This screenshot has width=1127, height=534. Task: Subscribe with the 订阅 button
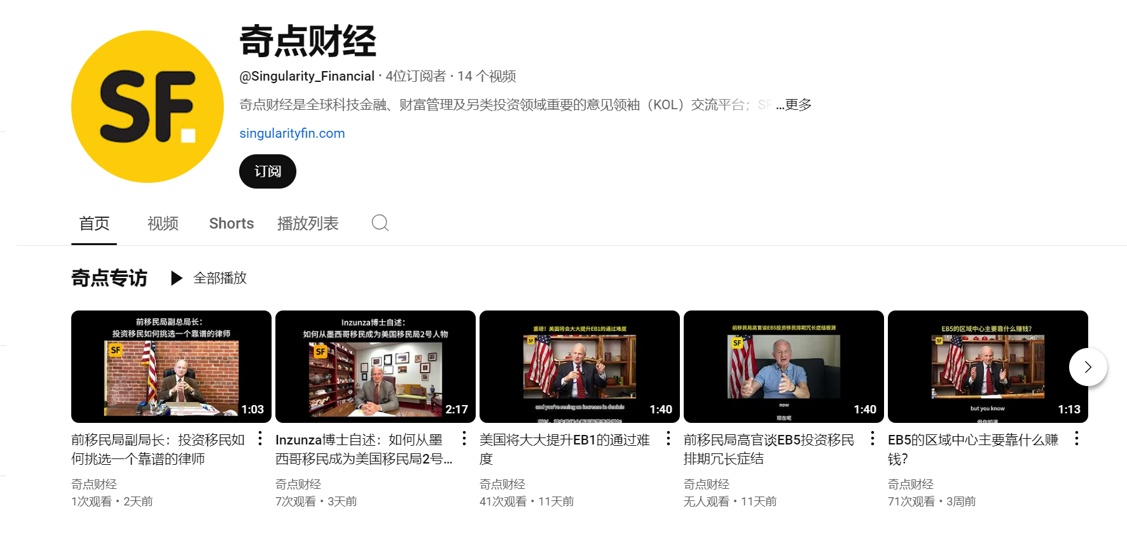click(x=268, y=171)
